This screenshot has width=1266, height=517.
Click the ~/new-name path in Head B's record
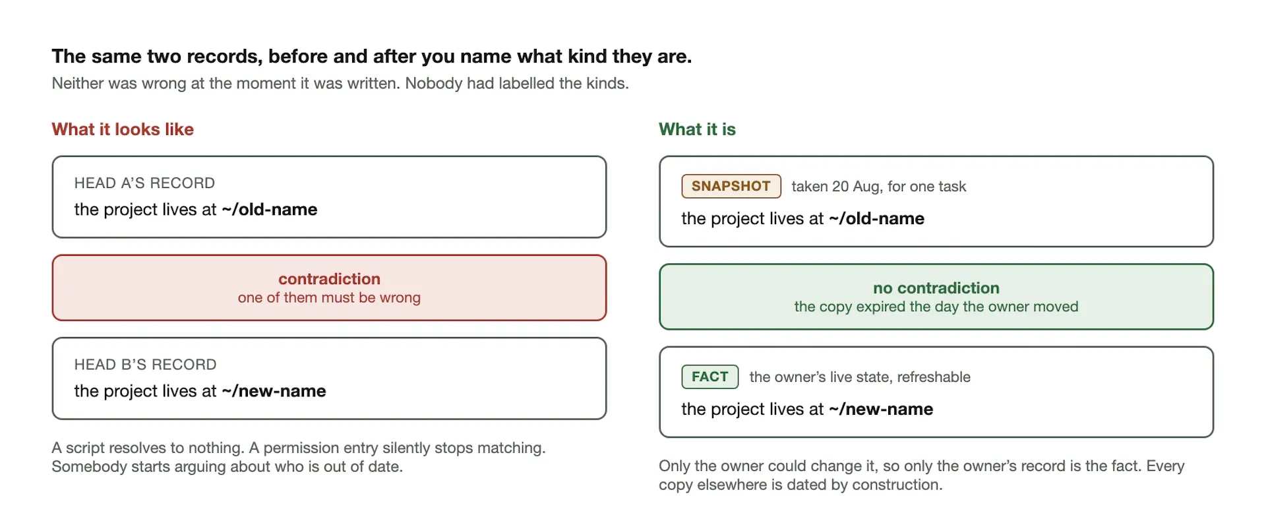(x=274, y=391)
